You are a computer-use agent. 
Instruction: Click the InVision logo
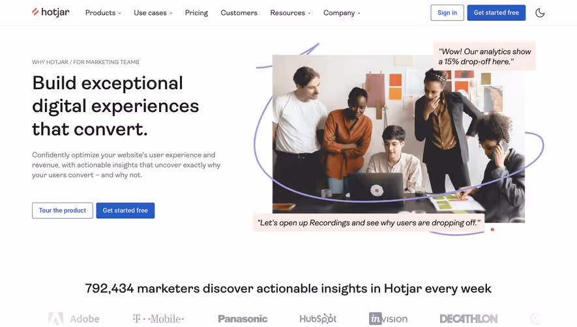(388, 319)
